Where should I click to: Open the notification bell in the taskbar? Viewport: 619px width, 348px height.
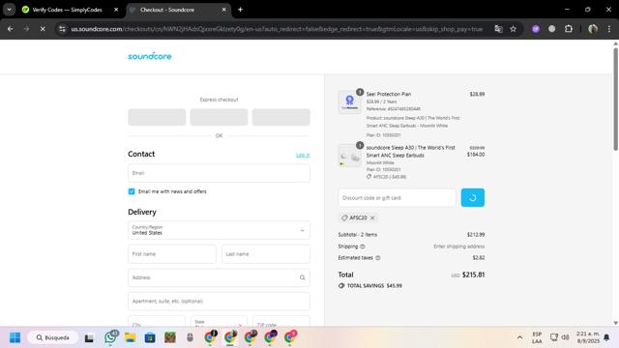[x=606, y=337]
